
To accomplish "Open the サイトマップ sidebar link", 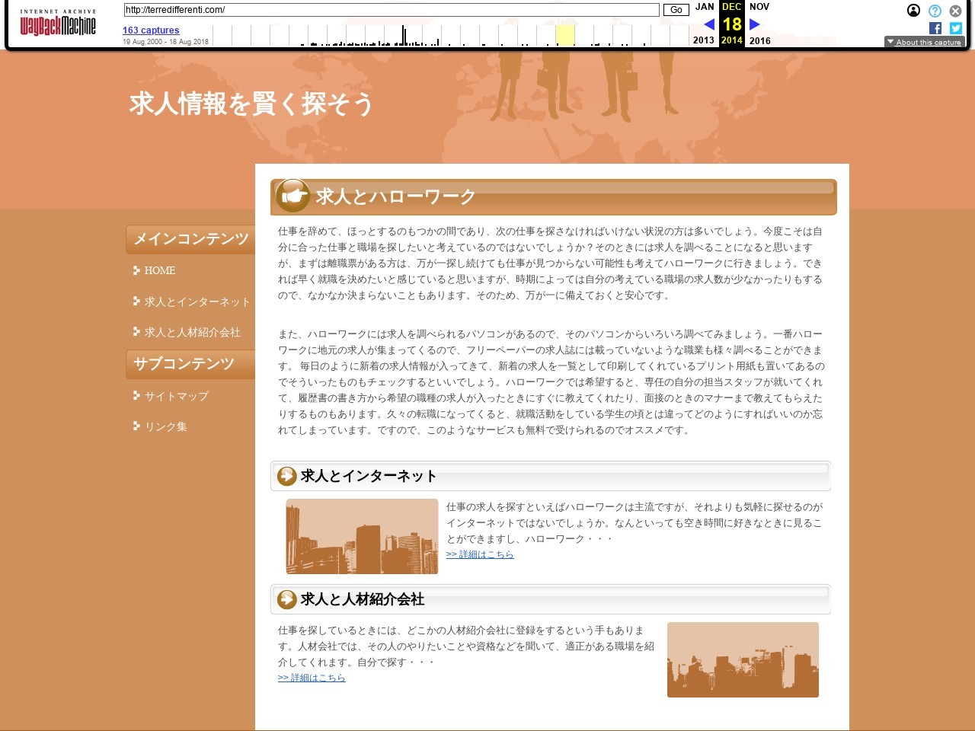I will coord(176,396).
